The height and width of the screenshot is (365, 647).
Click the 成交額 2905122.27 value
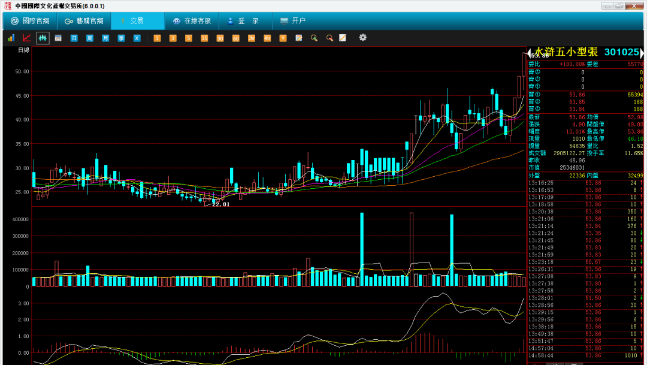point(569,153)
